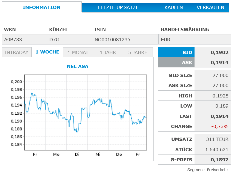Select the Kürzel value D7G

pos(55,40)
